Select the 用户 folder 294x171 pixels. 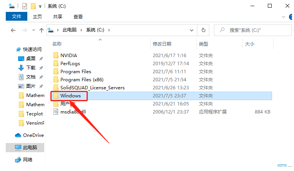click(65, 104)
